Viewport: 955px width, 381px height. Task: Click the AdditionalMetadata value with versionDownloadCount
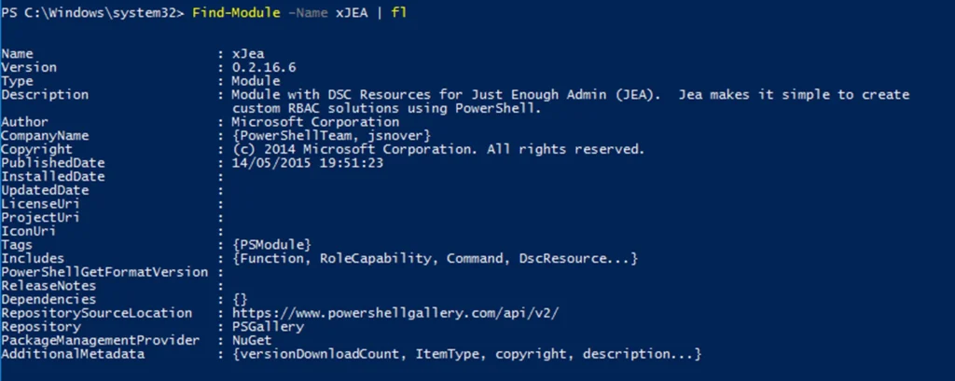click(466, 355)
